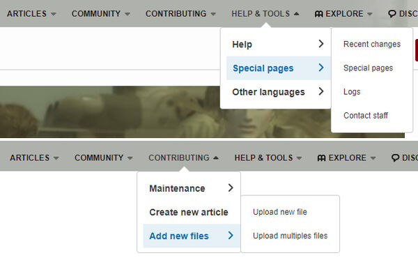Open EXPLORE menu in lower navigation bar
Viewport: 418px width, 267px height.
pyautogui.click(x=346, y=158)
